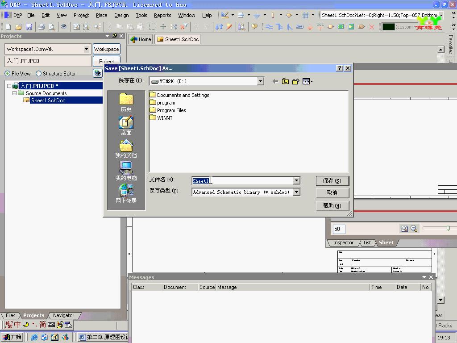The image size is (457, 343).
Task: Click the printer toolbar icon
Action: [42, 27]
